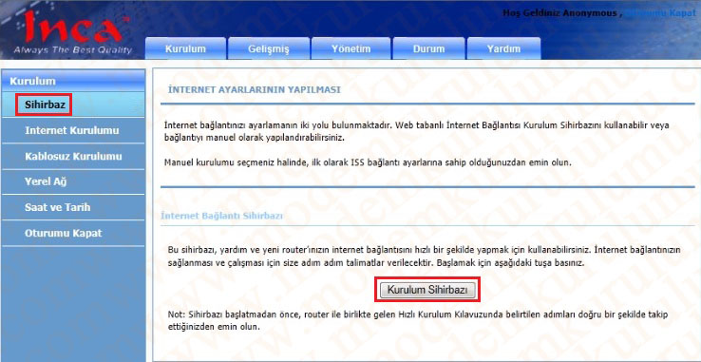701x362 pixels.
Task: Click the Not paragraph below the wizard button
Action: [418, 320]
